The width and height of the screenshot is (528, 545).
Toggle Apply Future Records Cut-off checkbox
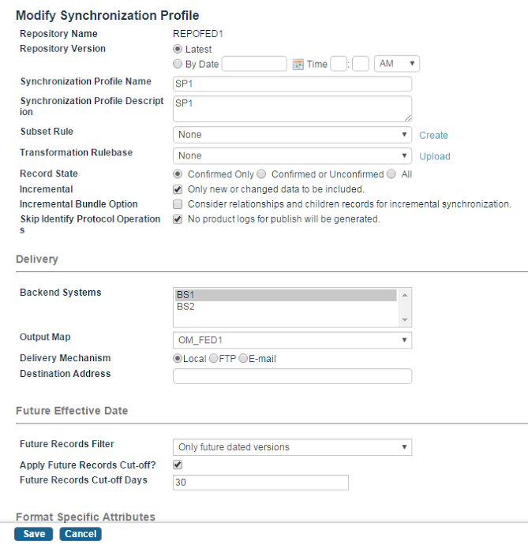pos(178,465)
